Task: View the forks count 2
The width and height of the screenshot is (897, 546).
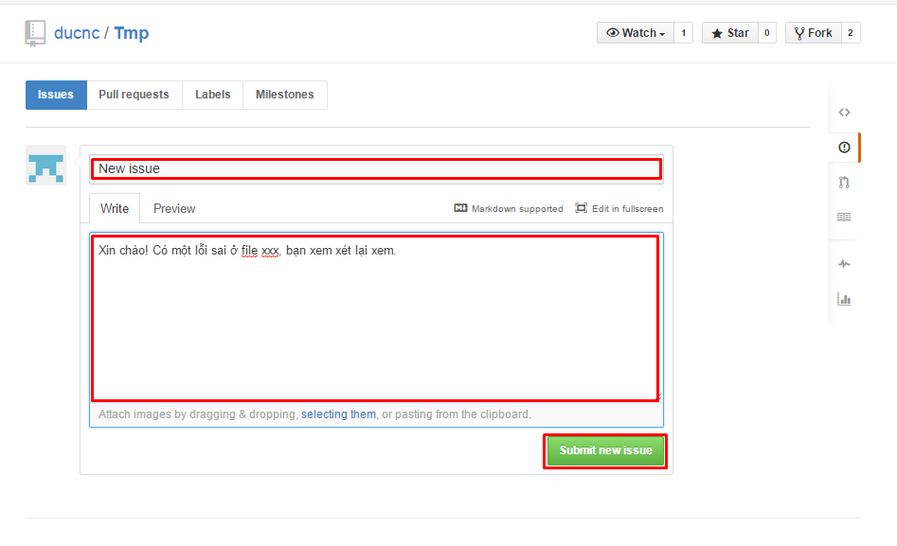Action: [x=851, y=33]
